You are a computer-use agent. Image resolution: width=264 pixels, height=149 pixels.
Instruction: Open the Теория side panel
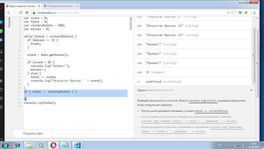click(x=9, y=22)
